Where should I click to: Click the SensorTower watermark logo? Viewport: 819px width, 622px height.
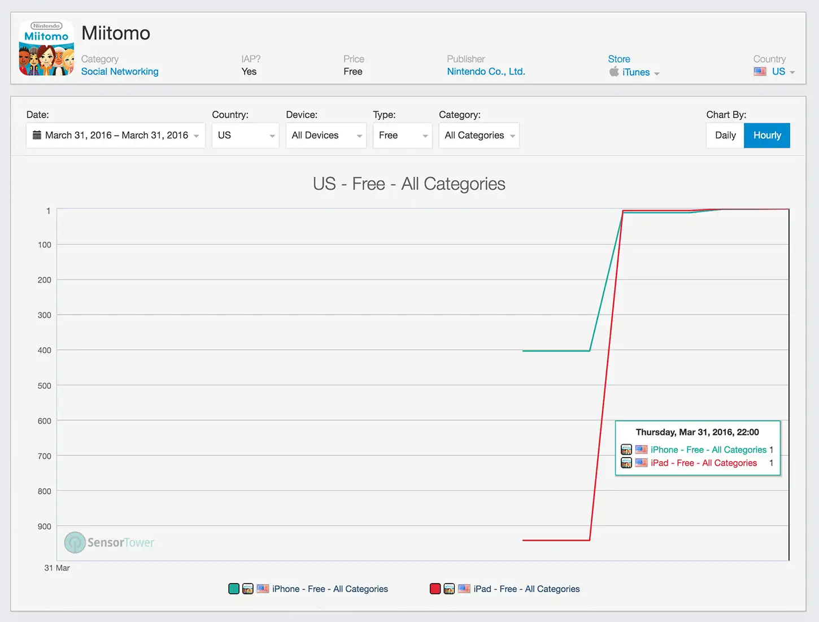click(x=109, y=542)
